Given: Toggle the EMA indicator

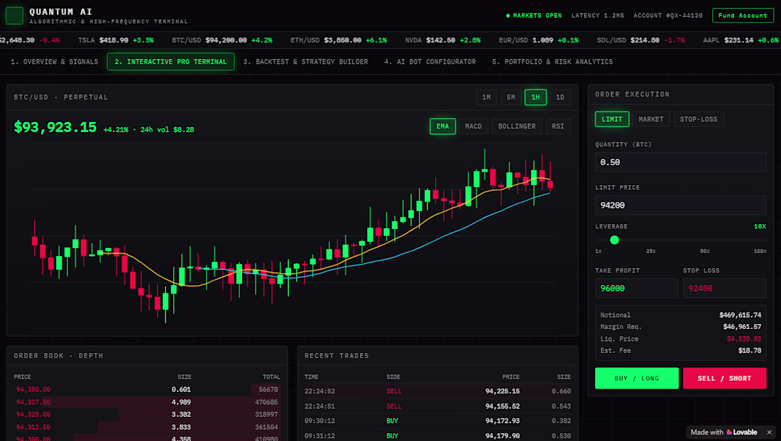Looking at the screenshot, I should pos(442,126).
